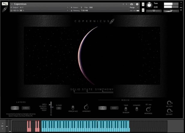Mute the instrument with M button
185x133 pixels.
[x=143, y=10]
